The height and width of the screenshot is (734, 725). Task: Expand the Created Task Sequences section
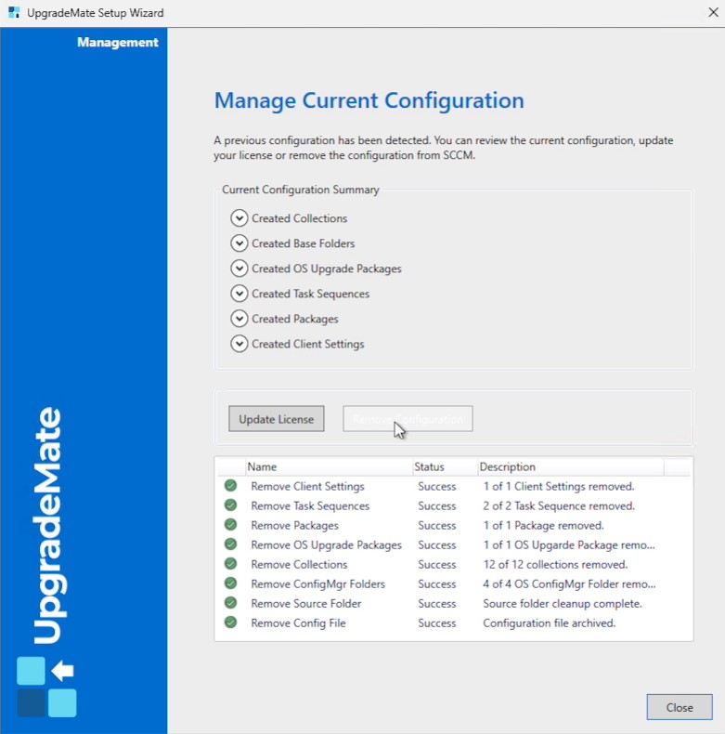tap(239, 294)
